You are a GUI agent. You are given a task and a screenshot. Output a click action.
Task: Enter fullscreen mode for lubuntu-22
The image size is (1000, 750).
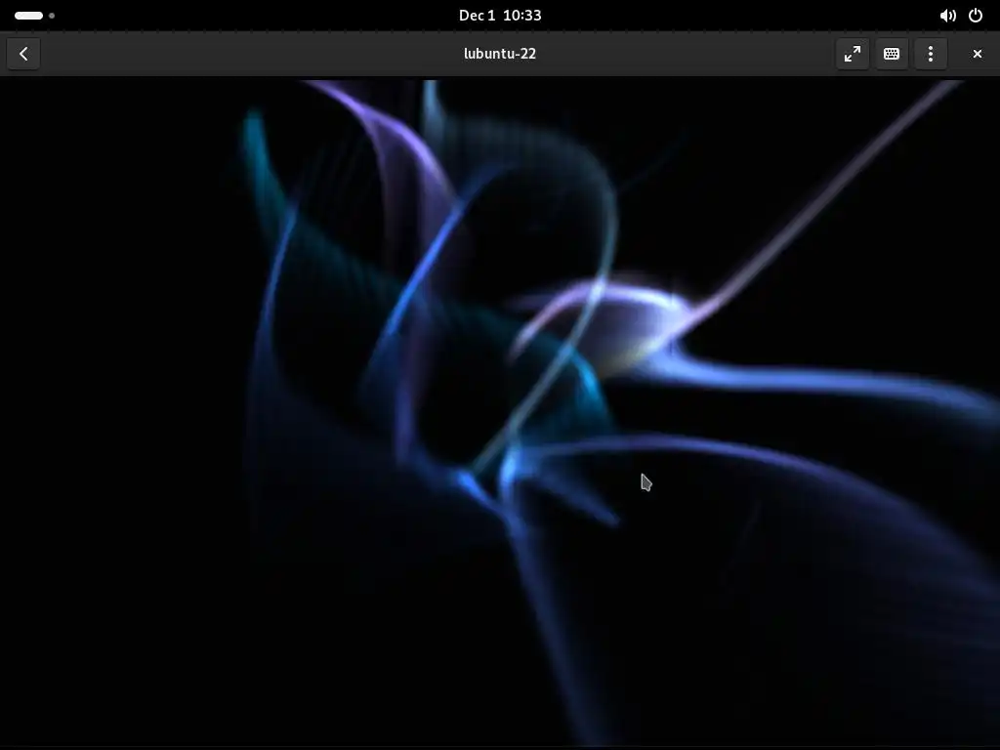click(852, 54)
